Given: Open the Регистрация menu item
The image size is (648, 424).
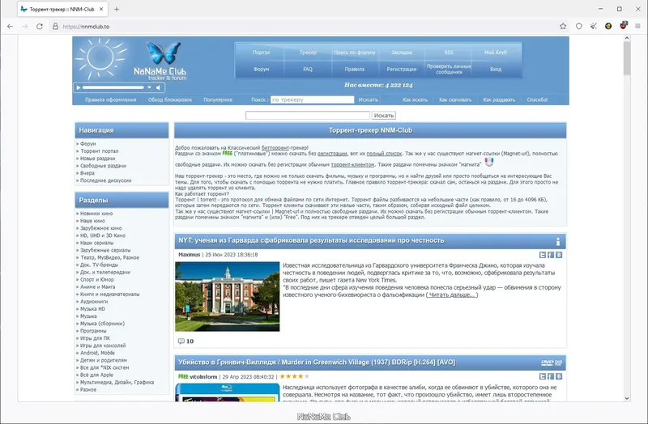Looking at the screenshot, I should tap(402, 70).
